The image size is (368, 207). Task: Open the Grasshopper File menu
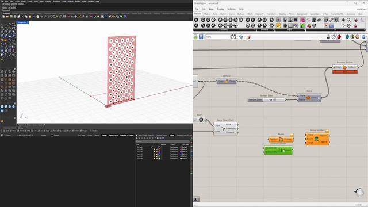tap(197, 9)
